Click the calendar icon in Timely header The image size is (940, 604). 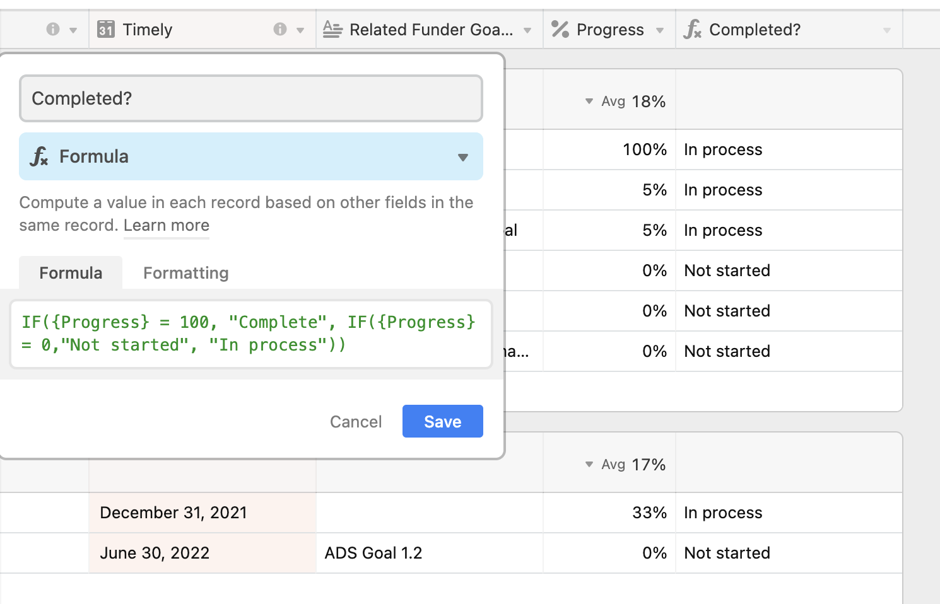pyautogui.click(x=106, y=29)
